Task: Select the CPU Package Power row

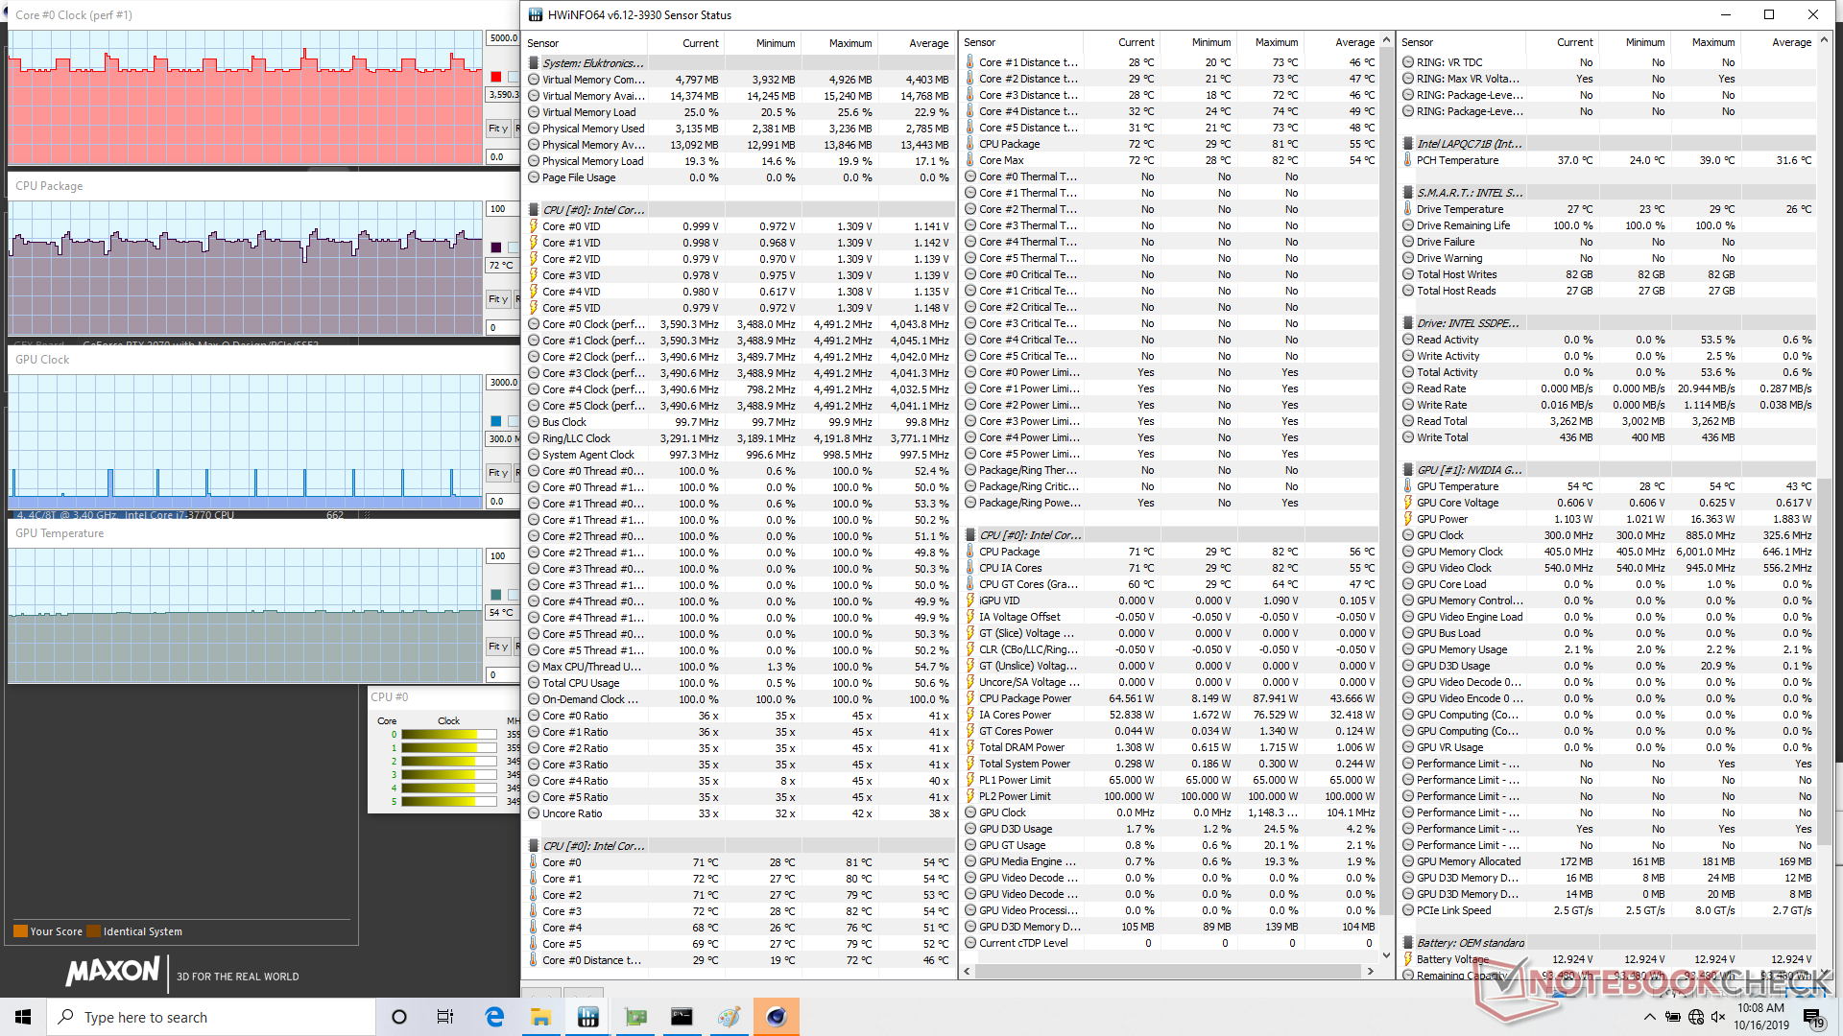Action: coord(1171,698)
